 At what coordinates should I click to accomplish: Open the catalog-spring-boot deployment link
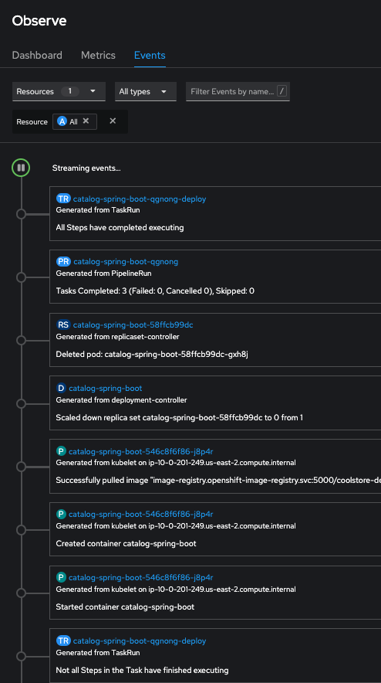[x=105, y=388]
